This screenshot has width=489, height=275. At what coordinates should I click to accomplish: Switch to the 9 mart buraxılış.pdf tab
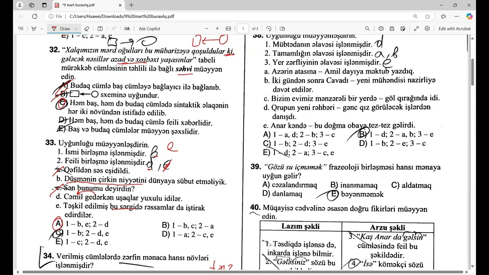pos(88,5)
